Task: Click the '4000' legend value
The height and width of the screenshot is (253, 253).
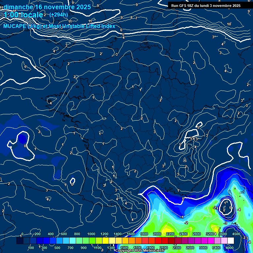Action: 229,248
